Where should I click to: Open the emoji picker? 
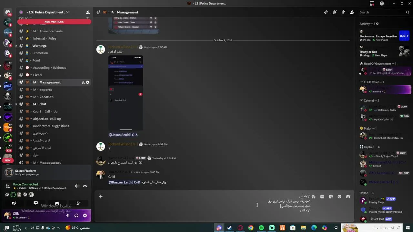pos(339,197)
